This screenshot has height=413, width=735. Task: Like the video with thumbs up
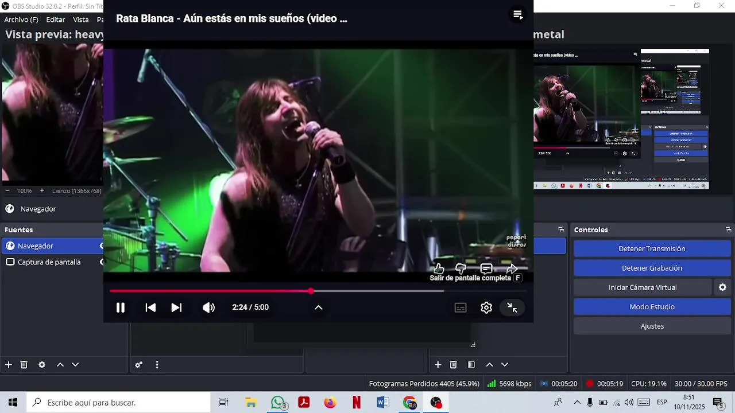coord(439,268)
